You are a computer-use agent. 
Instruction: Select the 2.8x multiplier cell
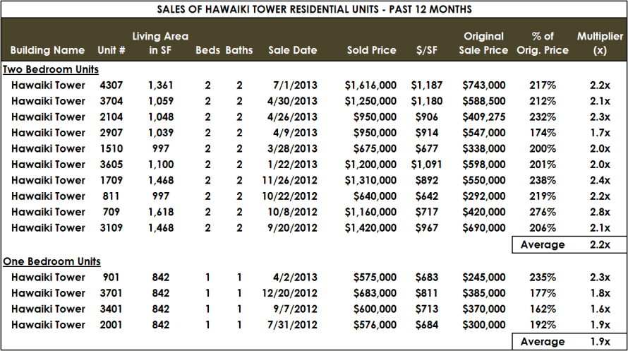(600, 213)
